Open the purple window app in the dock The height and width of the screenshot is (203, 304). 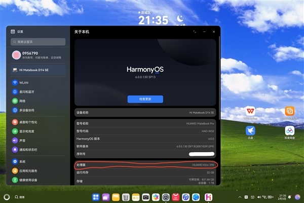coord(106,197)
